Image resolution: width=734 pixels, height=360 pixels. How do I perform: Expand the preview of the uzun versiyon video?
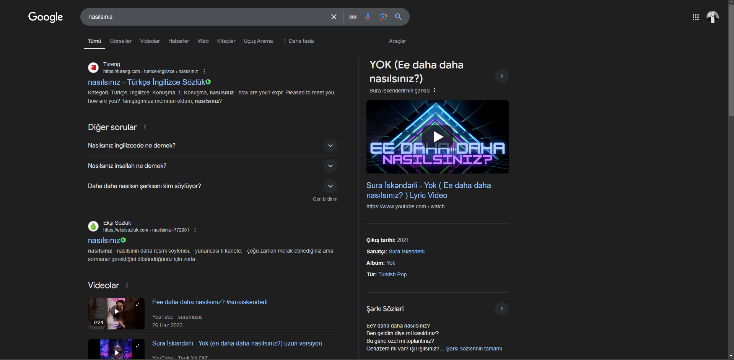point(138,346)
